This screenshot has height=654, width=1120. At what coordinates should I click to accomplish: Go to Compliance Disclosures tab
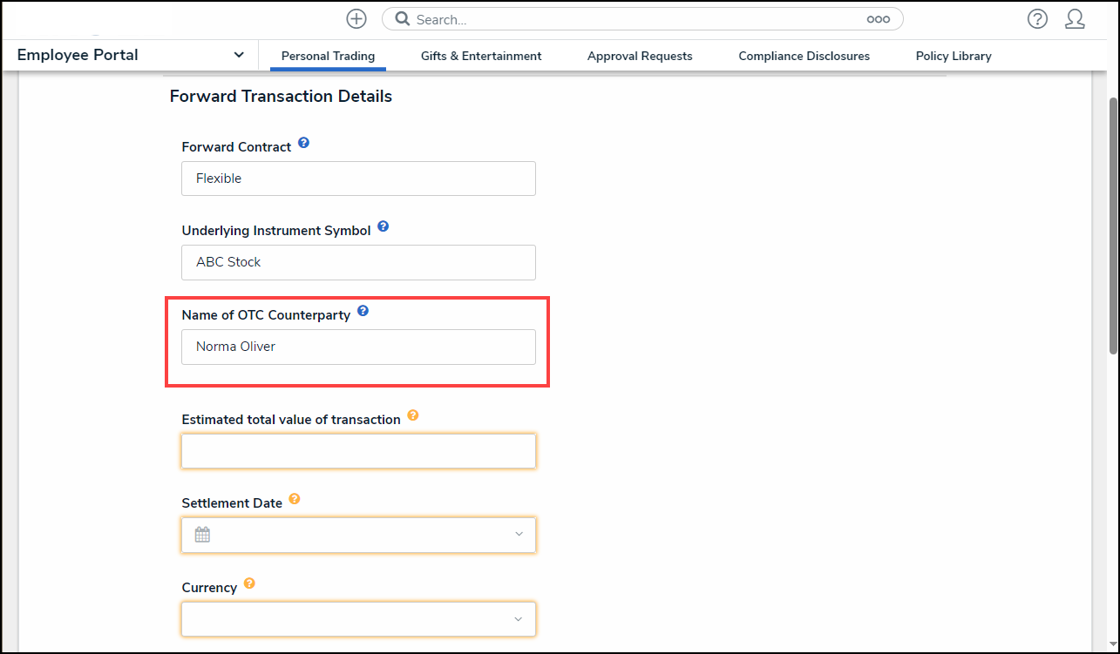pyautogui.click(x=804, y=56)
